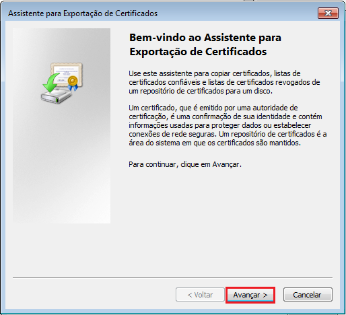
Task: Click the 'Para continuar, clique em Avançar' text
Action: [185, 164]
